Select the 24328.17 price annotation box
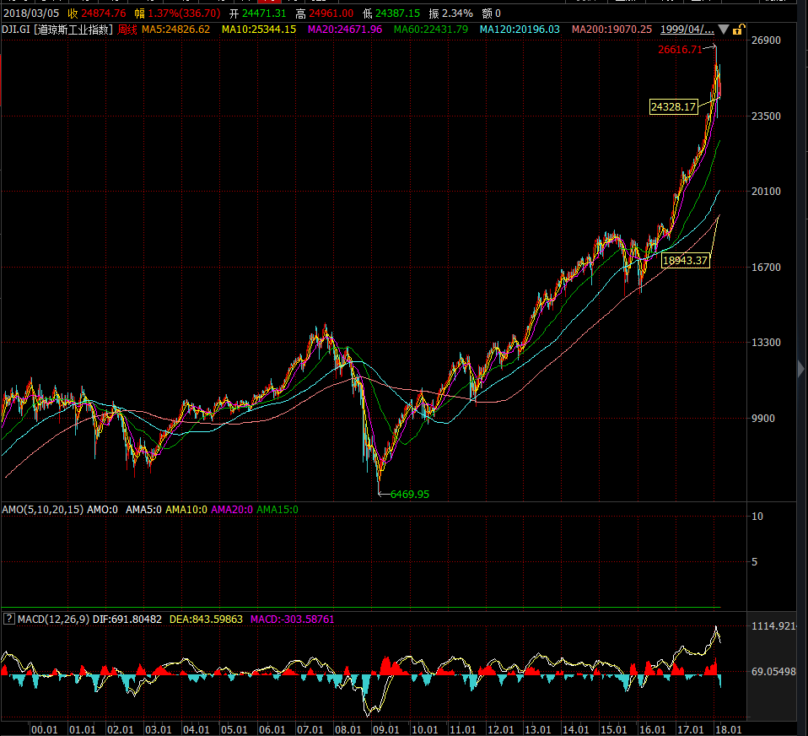The height and width of the screenshot is (736, 808). [674, 106]
